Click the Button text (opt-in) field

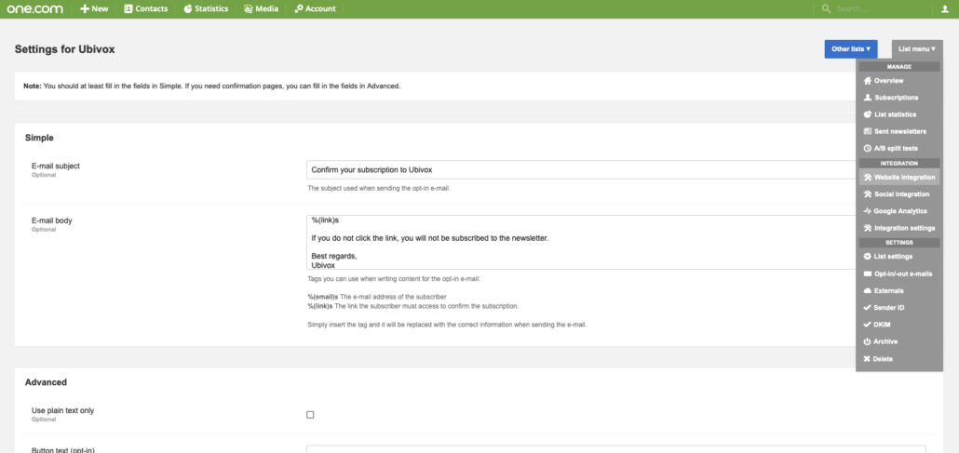(615, 449)
